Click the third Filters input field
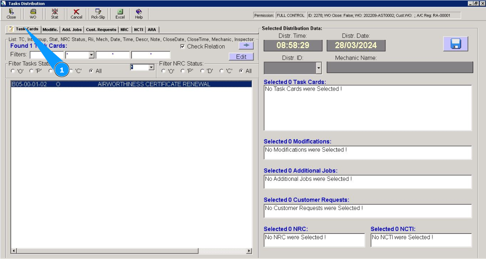486x259 pixels. [x=113, y=55]
